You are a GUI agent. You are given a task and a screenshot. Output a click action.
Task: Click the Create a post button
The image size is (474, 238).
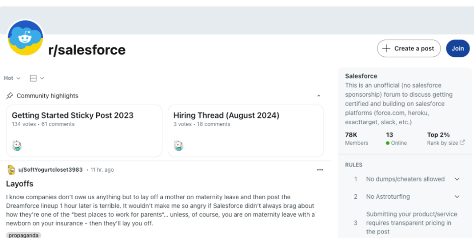tap(409, 48)
